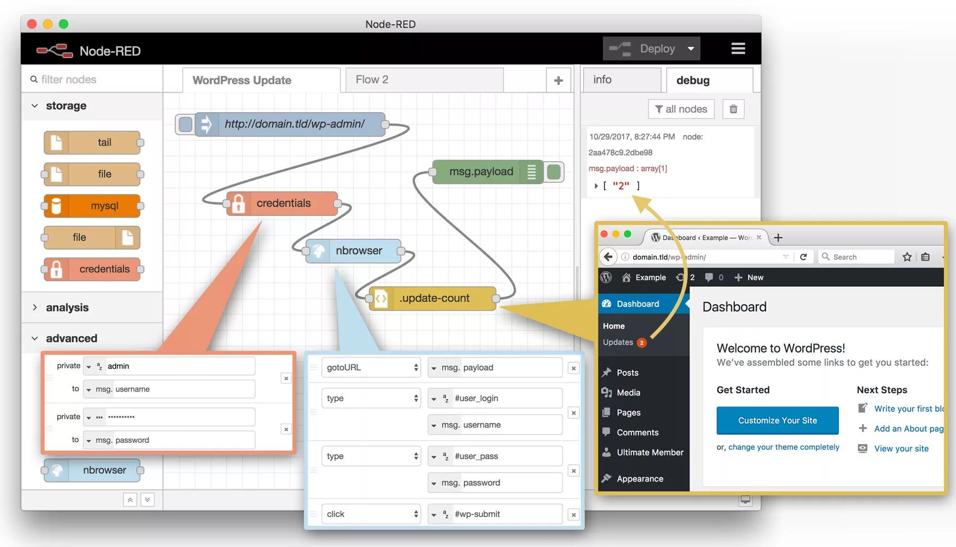The width and height of the screenshot is (956, 547).
Task: Open the type dropdown for #user_login
Action: coord(371,398)
